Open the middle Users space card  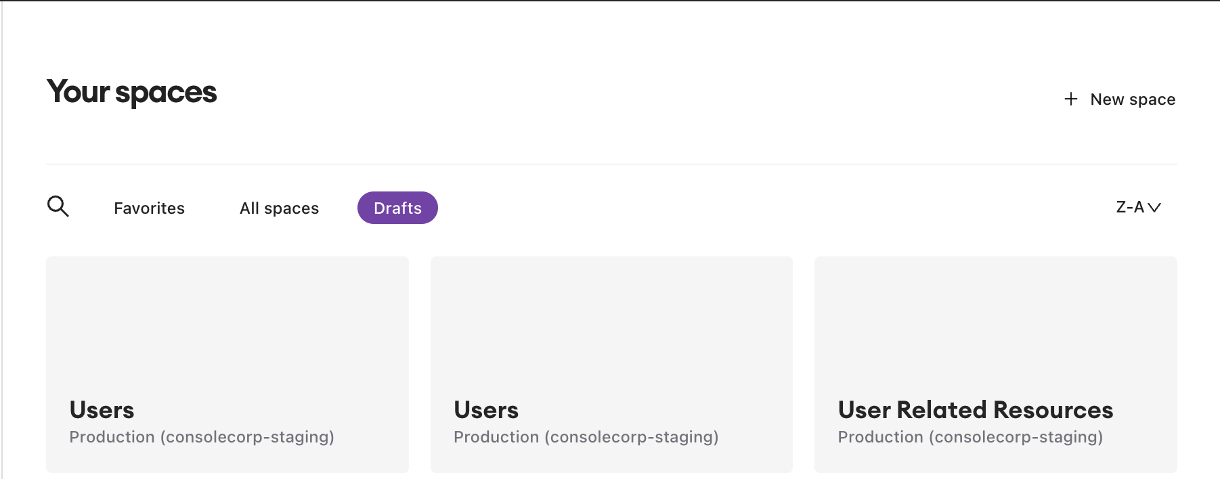point(611,325)
